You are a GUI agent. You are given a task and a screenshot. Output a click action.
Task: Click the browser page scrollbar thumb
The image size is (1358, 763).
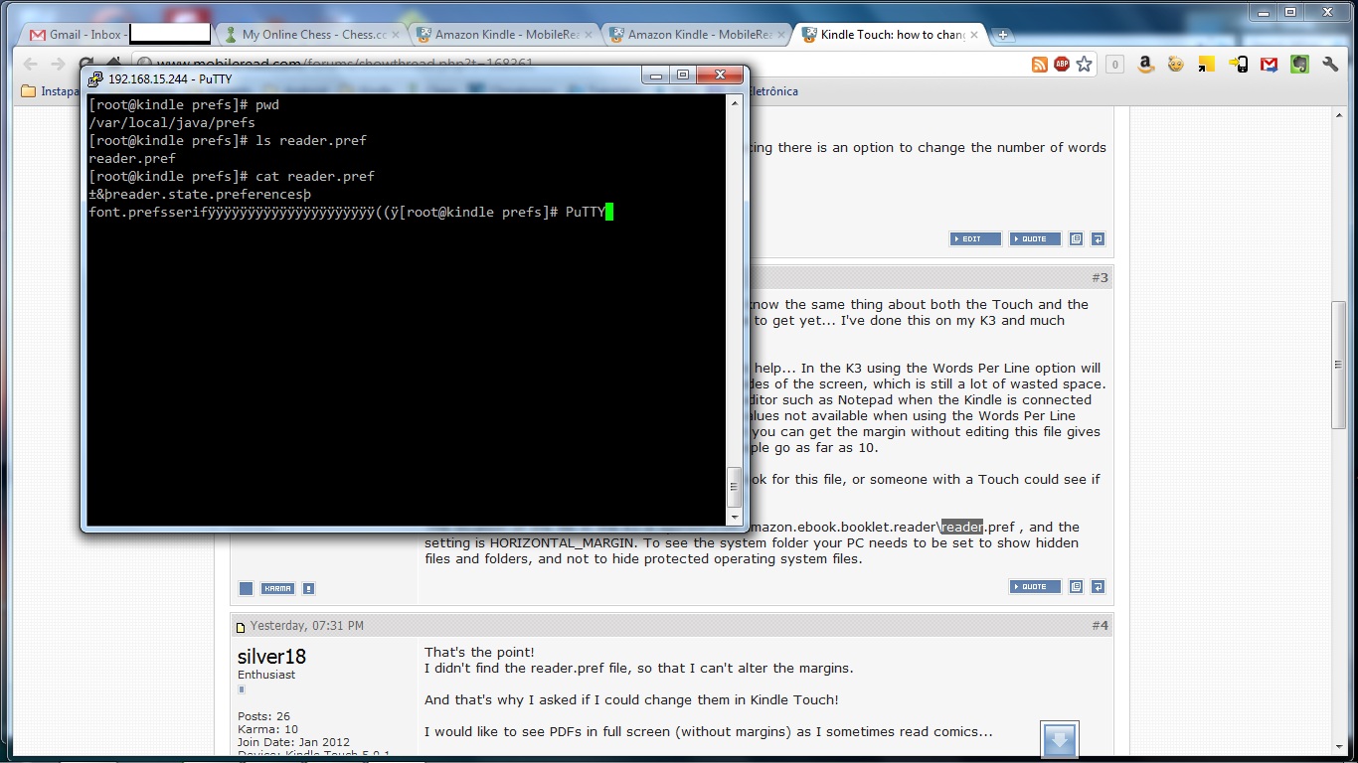(1339, 364)
